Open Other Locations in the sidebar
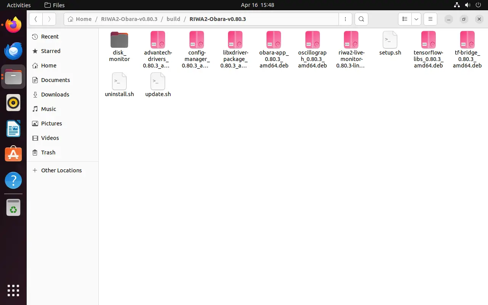 (x=61, y=170)
